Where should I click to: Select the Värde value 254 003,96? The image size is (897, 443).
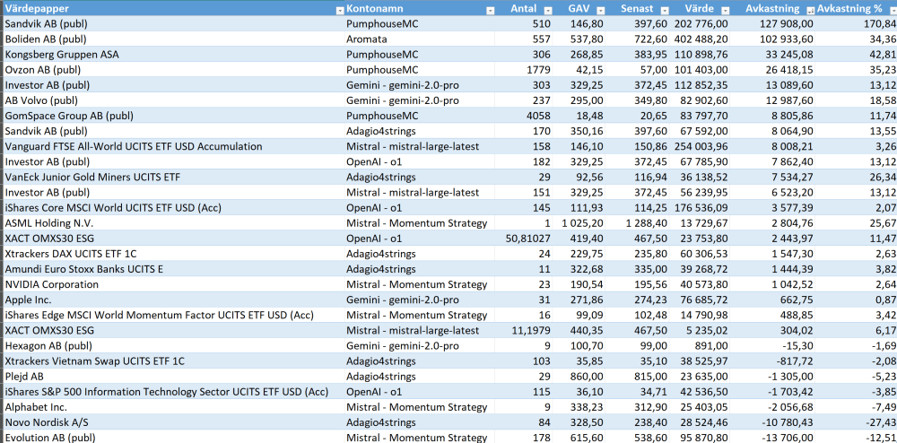(x=701, y=146)
